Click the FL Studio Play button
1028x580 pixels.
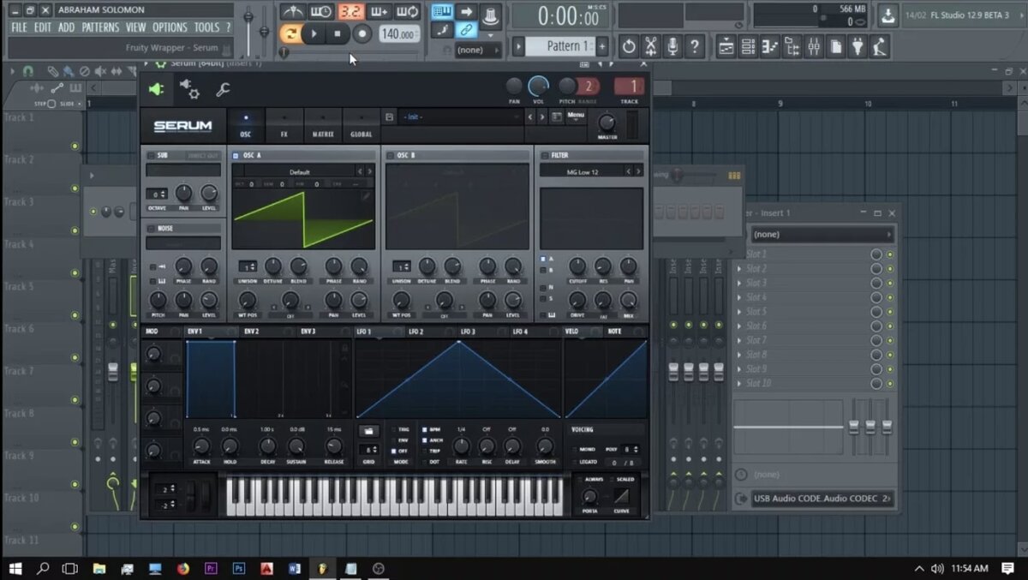pos(314,33)
